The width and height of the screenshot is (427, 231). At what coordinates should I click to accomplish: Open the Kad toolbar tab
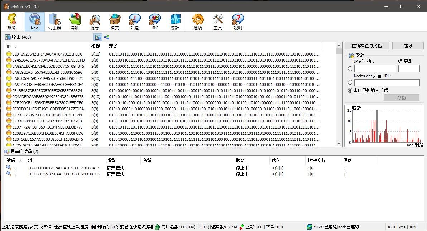tap(35, 21)
